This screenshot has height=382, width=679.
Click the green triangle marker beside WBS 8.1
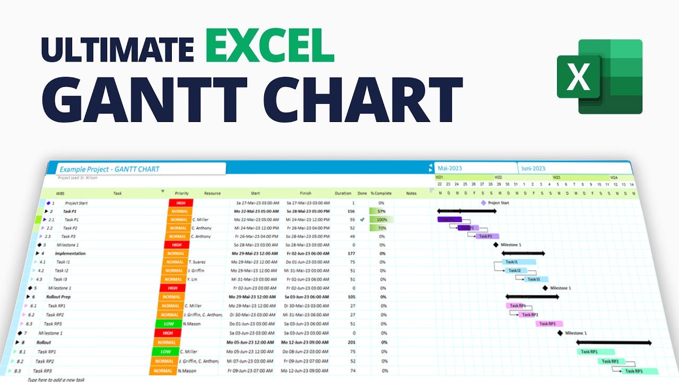pos(15,352)
